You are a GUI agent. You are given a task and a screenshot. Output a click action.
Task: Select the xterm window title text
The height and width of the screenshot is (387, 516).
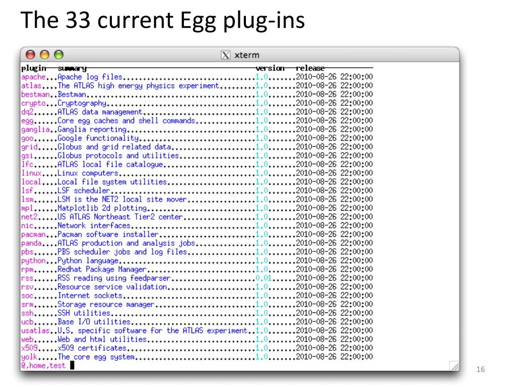pos(247,55)
